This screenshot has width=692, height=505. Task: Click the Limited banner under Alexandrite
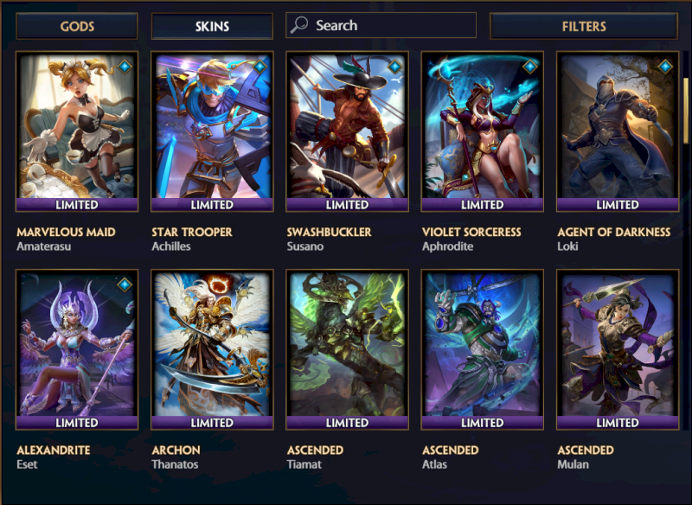(x=77, y=423)
